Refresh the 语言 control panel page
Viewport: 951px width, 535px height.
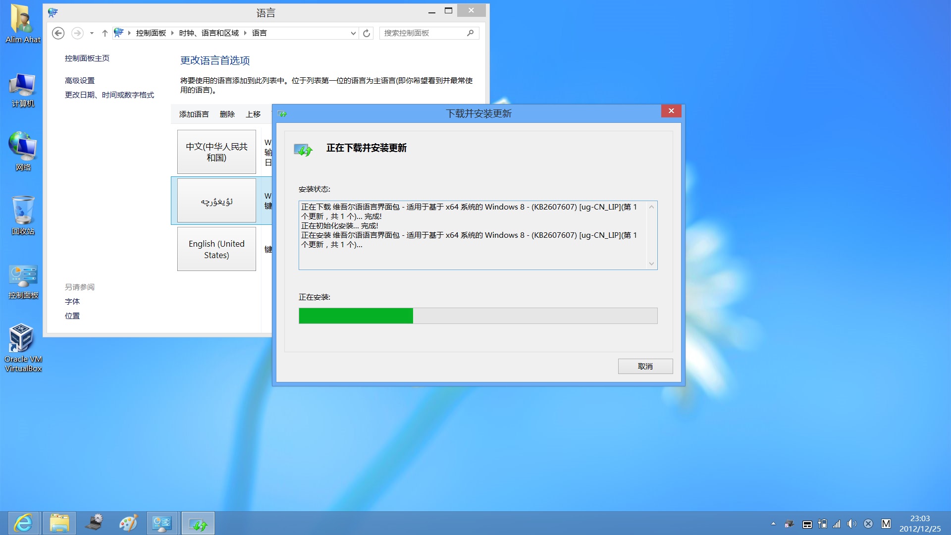(x=367, y=33)
